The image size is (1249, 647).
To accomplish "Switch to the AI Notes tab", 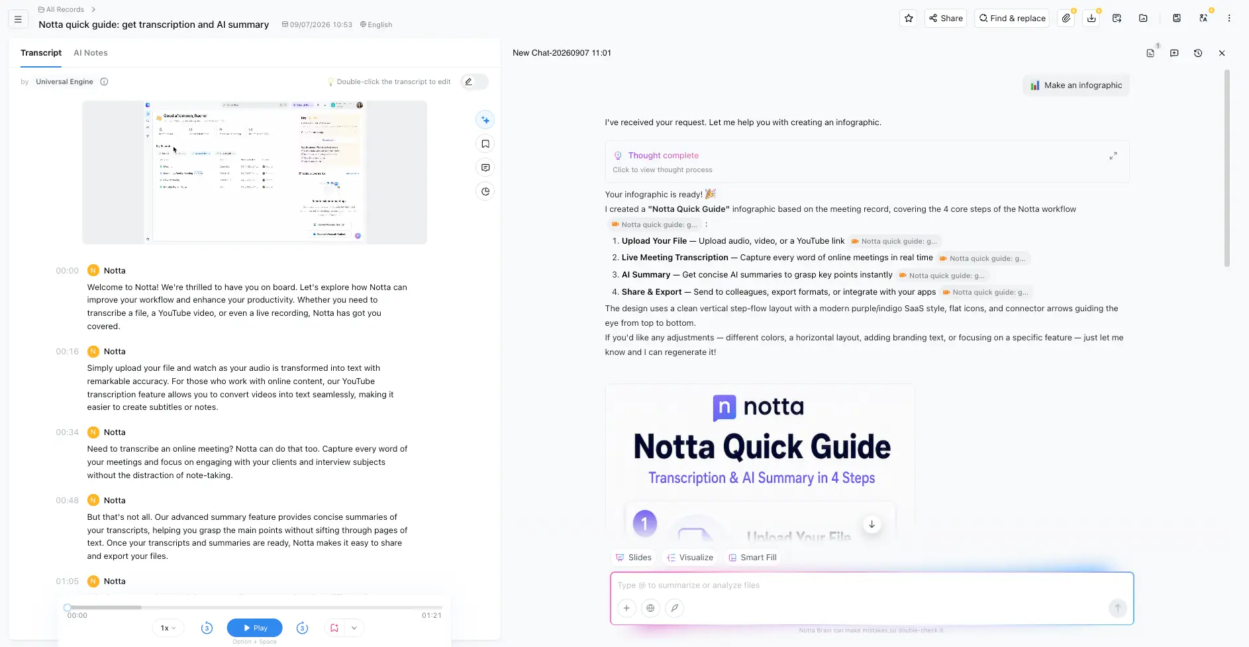I will point(91,53).
